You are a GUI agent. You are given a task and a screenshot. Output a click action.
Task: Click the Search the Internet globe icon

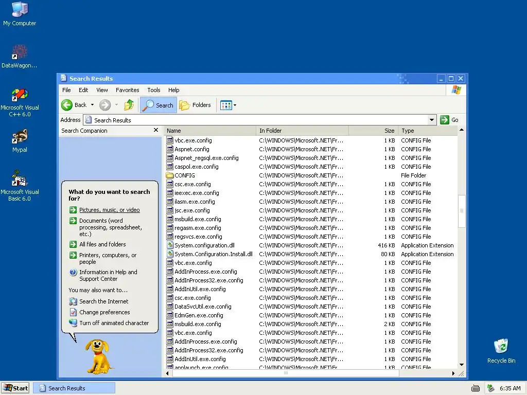point(73,301)
